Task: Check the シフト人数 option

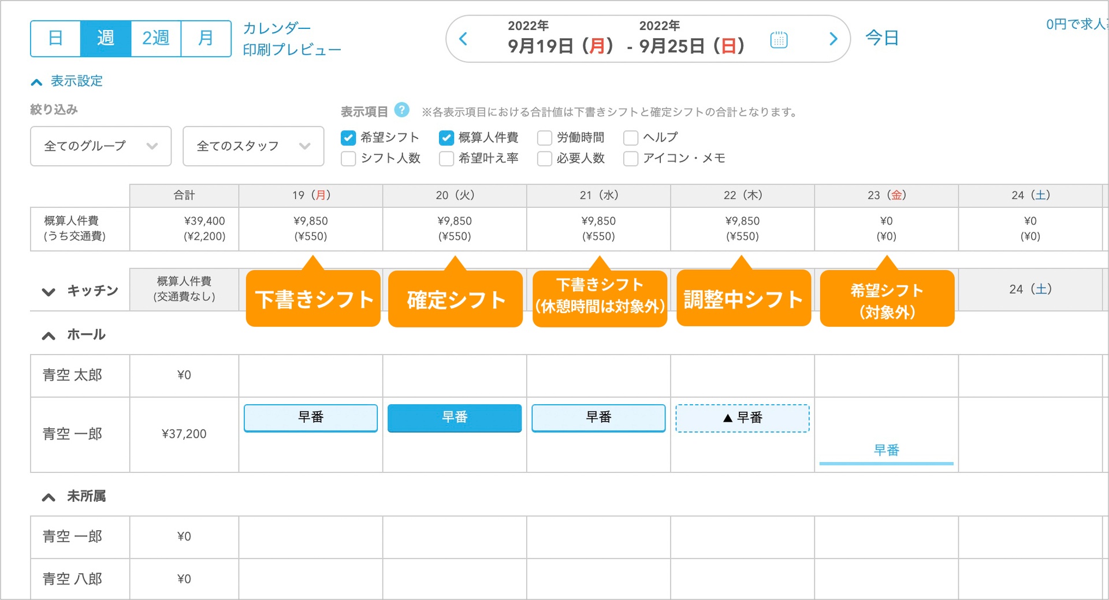Action: [348, 158]
